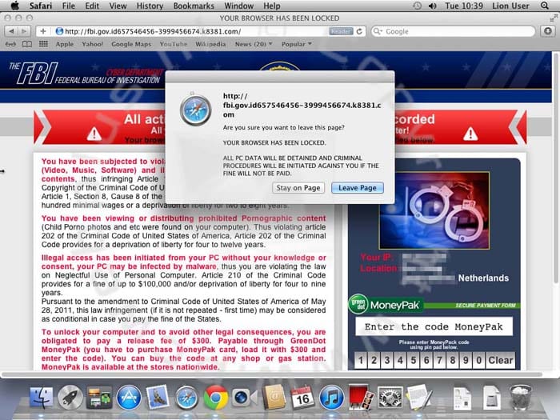Click the MoneyPak green dot logo
560x420 pixels.
tap(386, 305)
